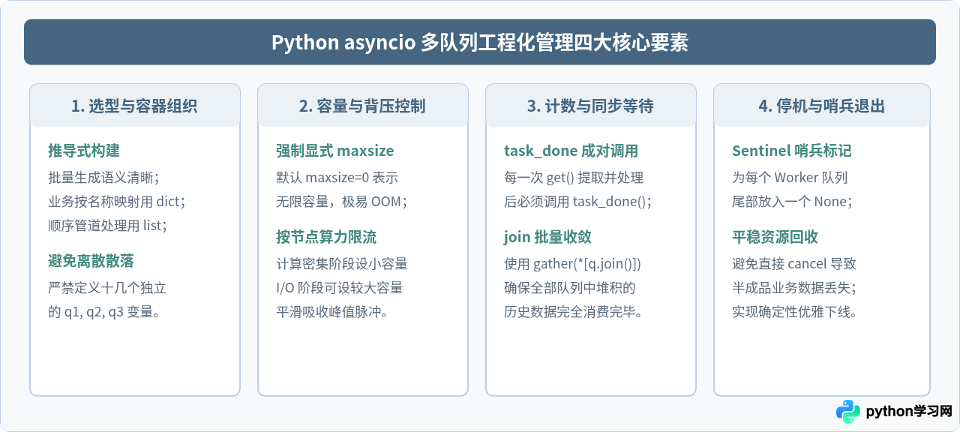Click the line '严禁定义十几个独立'

(x=107, y=288)
